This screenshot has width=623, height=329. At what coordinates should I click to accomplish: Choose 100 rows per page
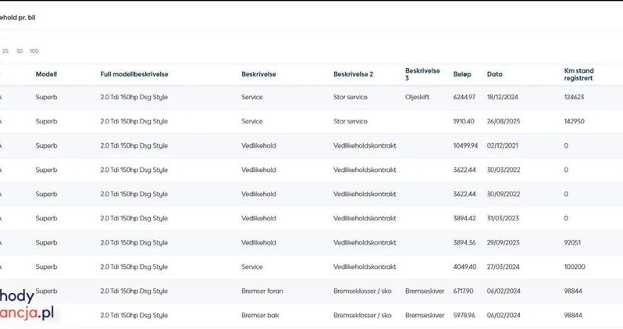34,51
